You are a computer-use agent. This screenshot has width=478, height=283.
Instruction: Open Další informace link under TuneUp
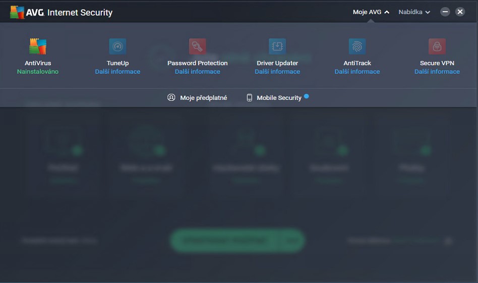[x=117, y=72]
